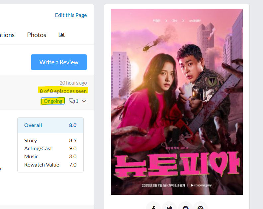Screen dimensions: 263x209
Task: Click the Overall 8.0 rating header
Action: click(50, 125)
